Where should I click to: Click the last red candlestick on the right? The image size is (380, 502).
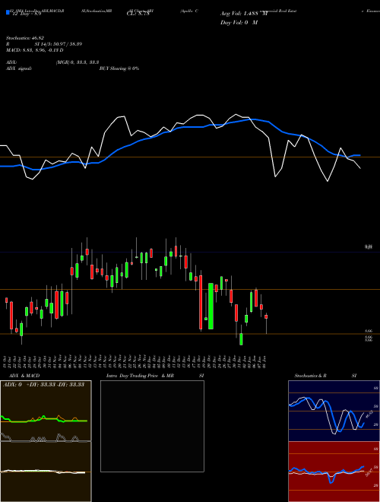pyautogui.click(x=266, y=316)
